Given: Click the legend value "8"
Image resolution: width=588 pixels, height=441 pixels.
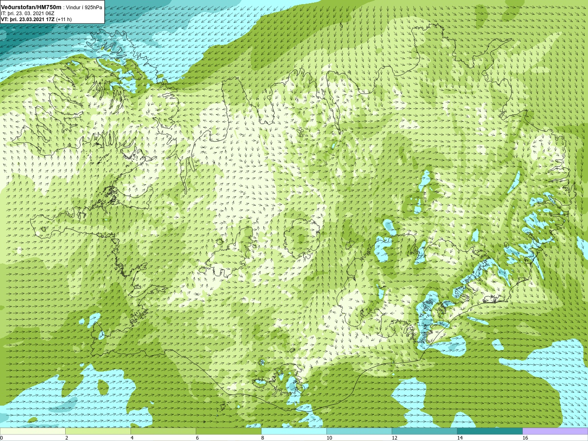Looking at the screenshot, I should point(263,438).
